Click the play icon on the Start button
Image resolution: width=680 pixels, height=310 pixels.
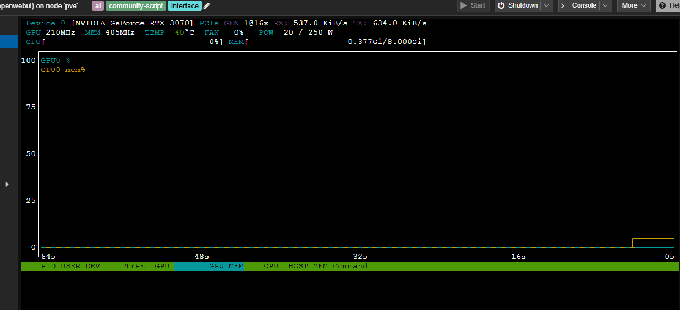click(464, 5)
